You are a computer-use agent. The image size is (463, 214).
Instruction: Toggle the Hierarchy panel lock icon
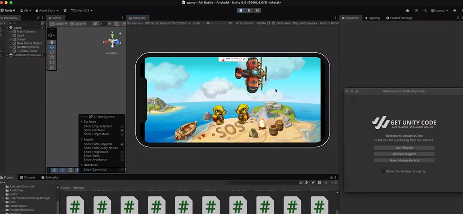[x=38, y=18]
